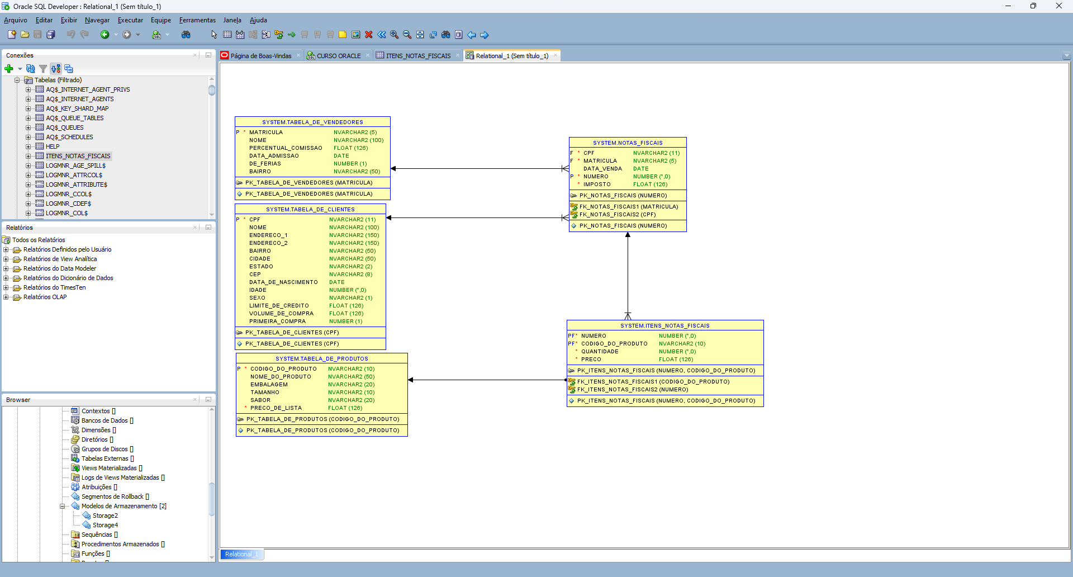The image size is (1073, 577).
Task: Select Todos os Relatórios node
Action: [39, 240]
